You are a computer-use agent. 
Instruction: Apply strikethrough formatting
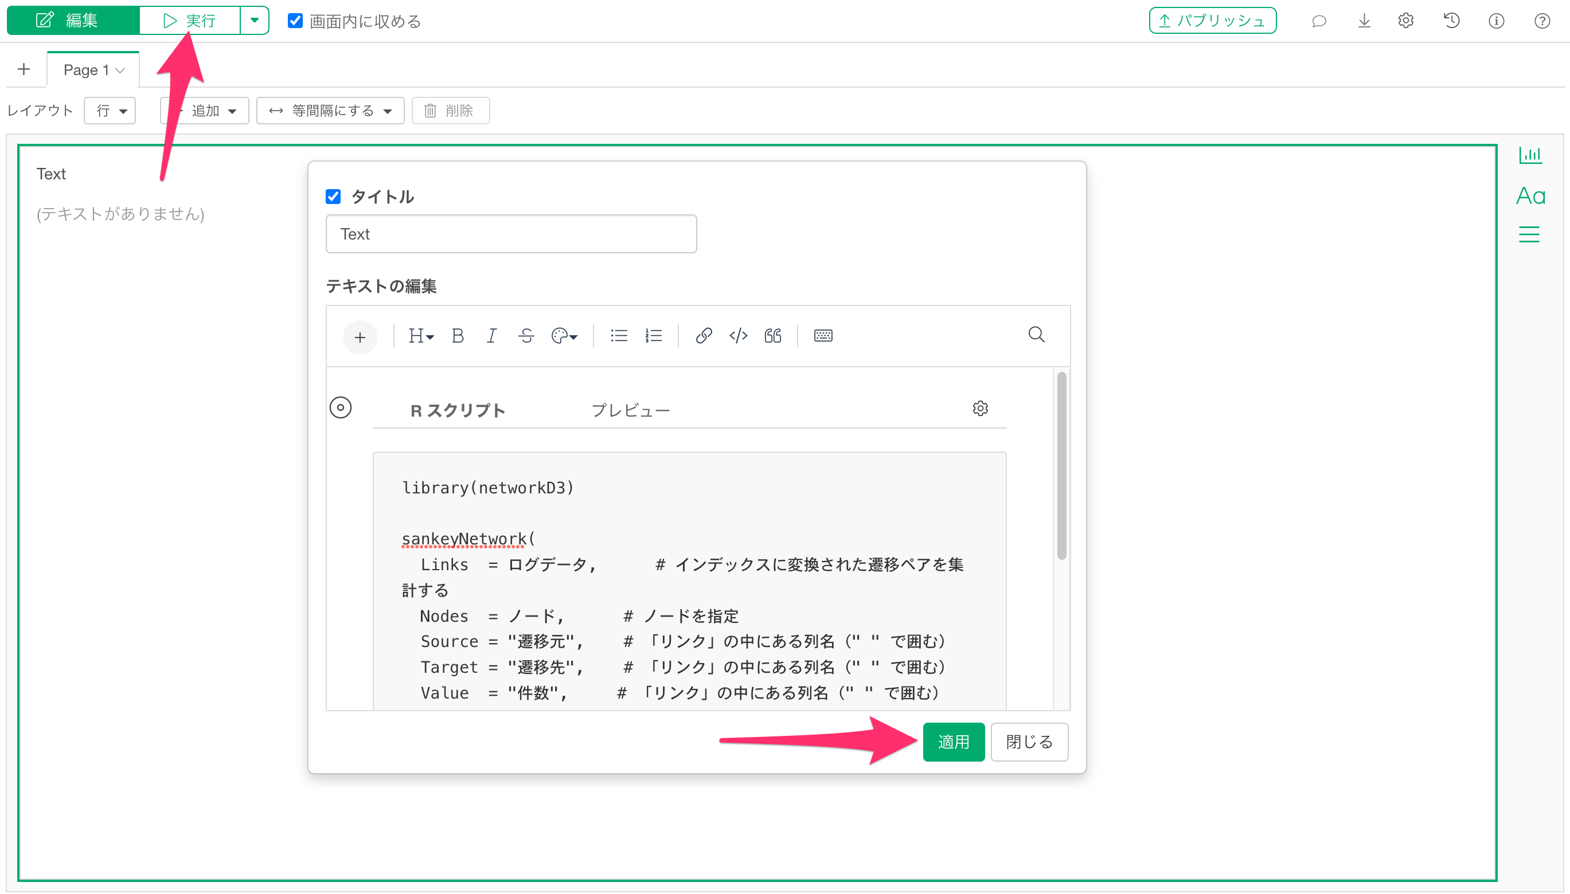click(526, 336)
